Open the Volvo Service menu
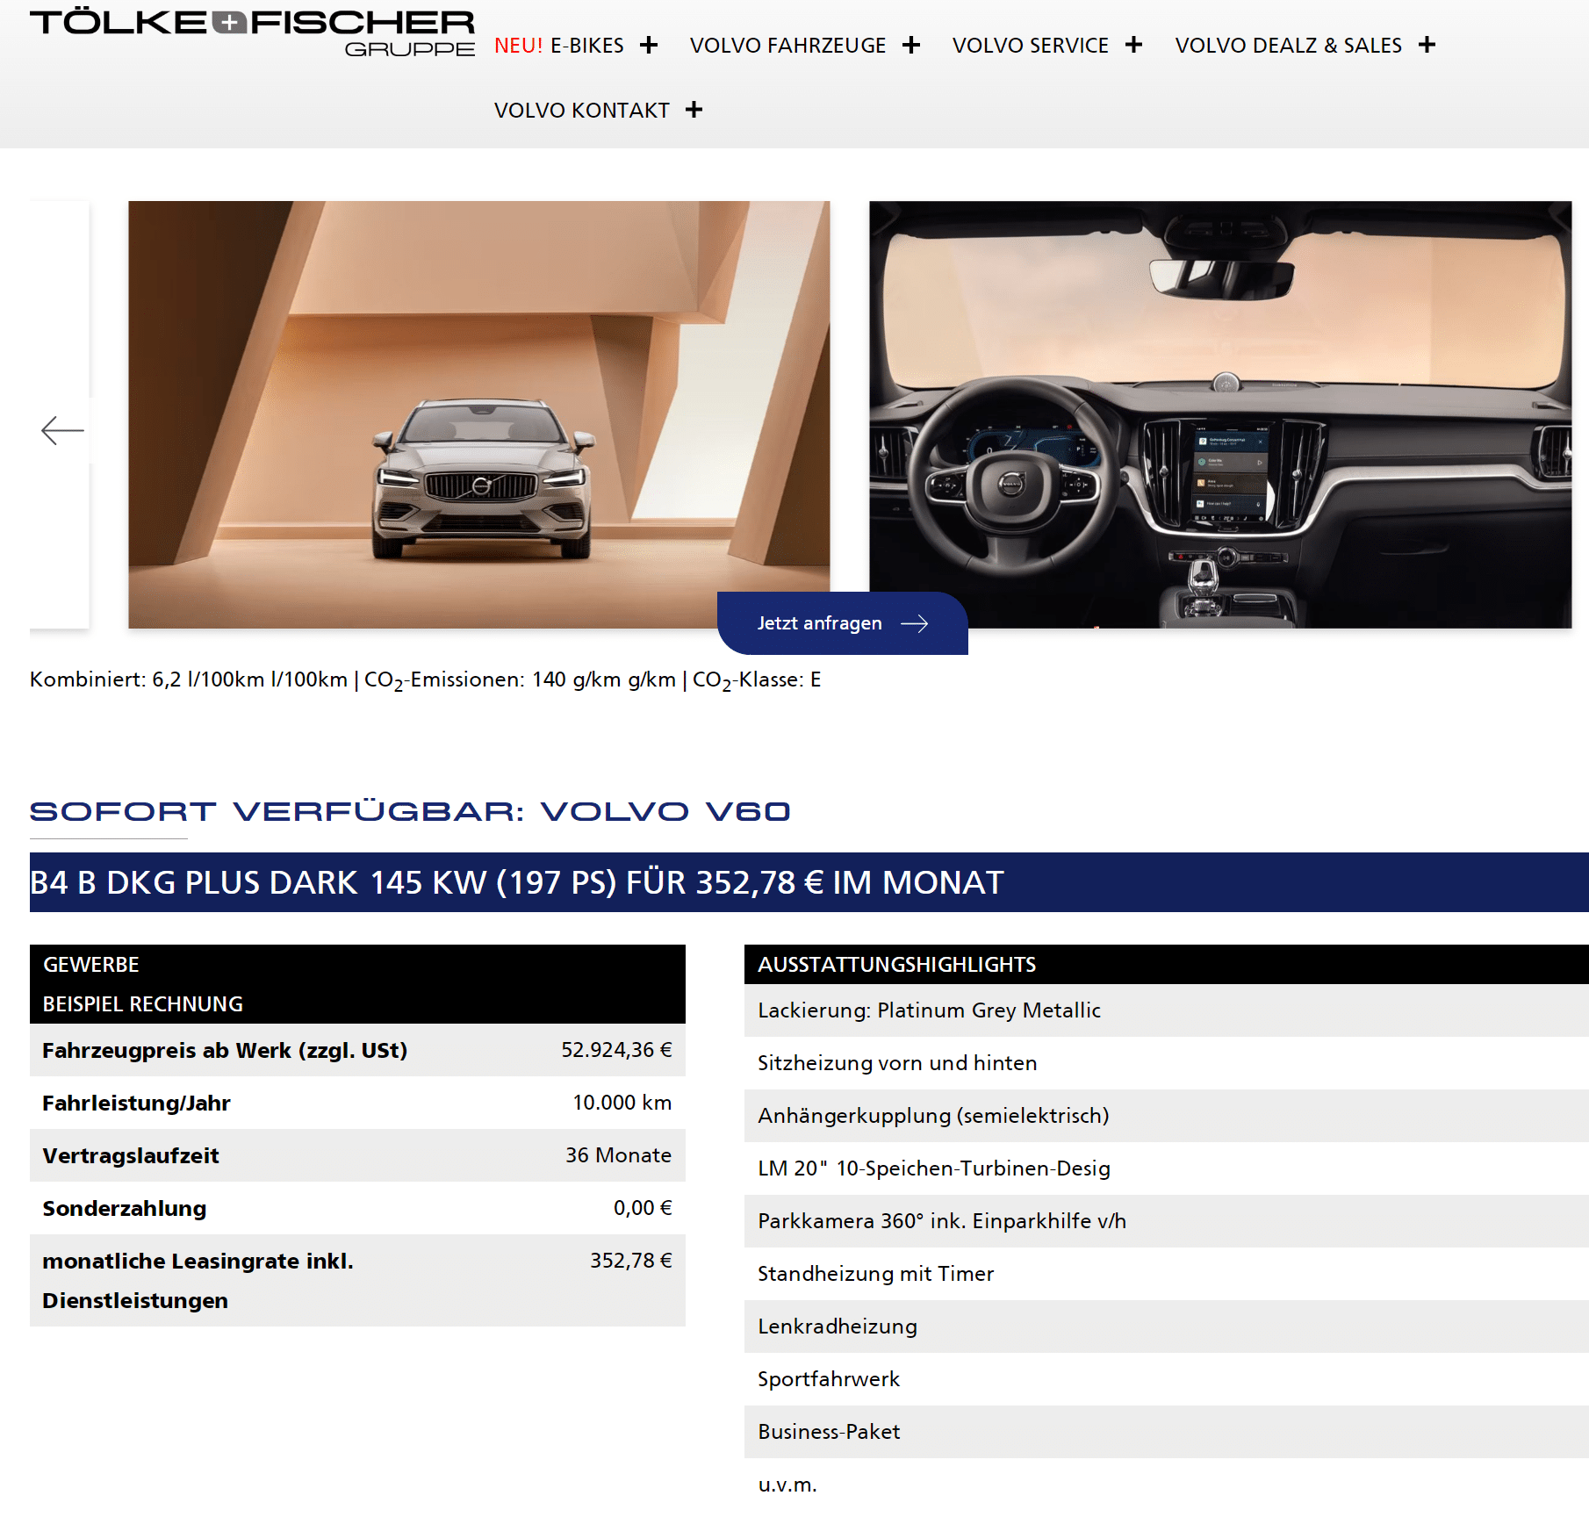This screenshot has height=1517, width=1589. pyautogui.click(x=1031, y=46)
